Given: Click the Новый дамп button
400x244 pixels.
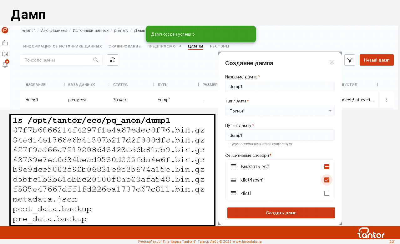Looking at the screenshot, I should 377,60.
